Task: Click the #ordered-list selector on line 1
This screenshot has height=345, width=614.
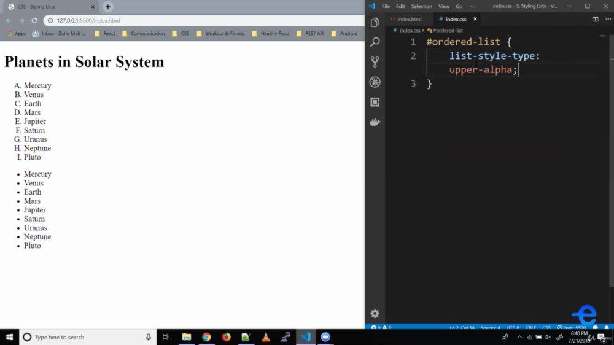Action: pyautogui.click(x=463, y=42)
